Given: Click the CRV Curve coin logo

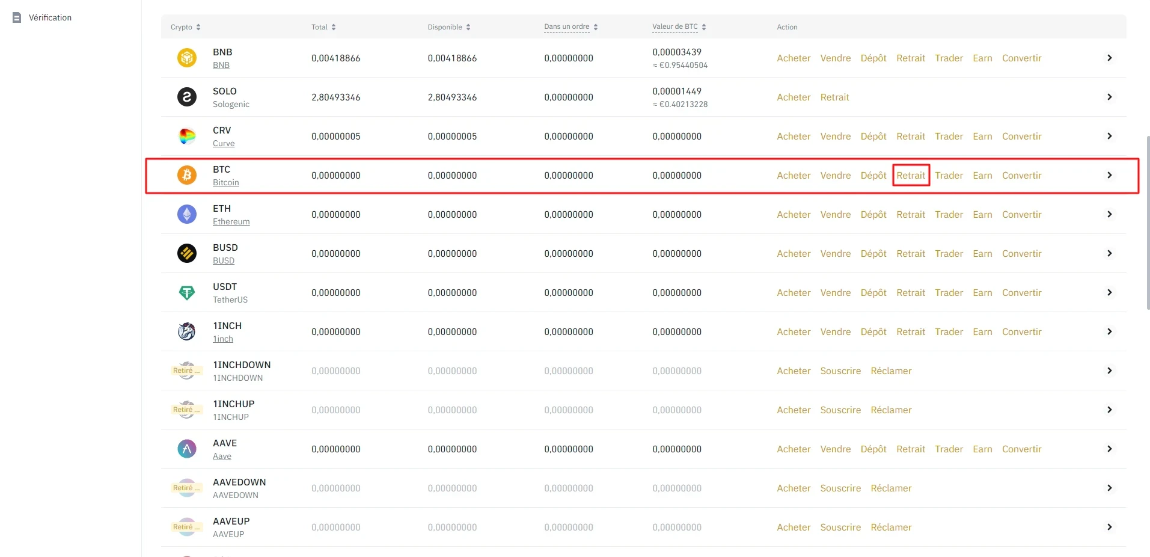Looking at the screenshot, I should pyautogui.click(x=187, y=136).
